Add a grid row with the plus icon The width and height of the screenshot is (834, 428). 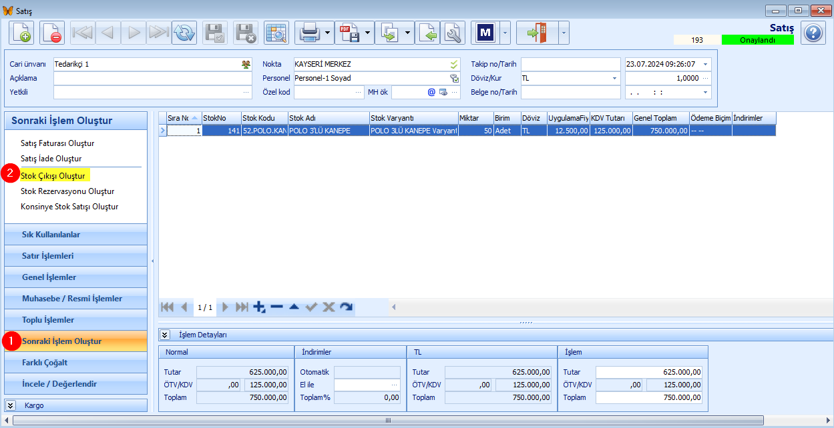260,307
